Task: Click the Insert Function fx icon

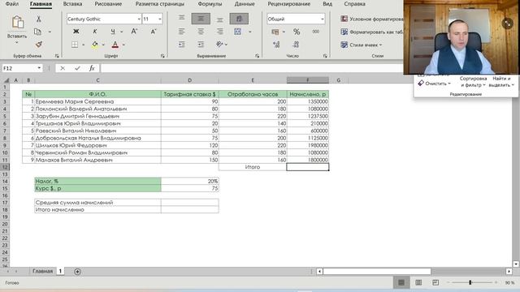Action: click(x=92, y=68)
